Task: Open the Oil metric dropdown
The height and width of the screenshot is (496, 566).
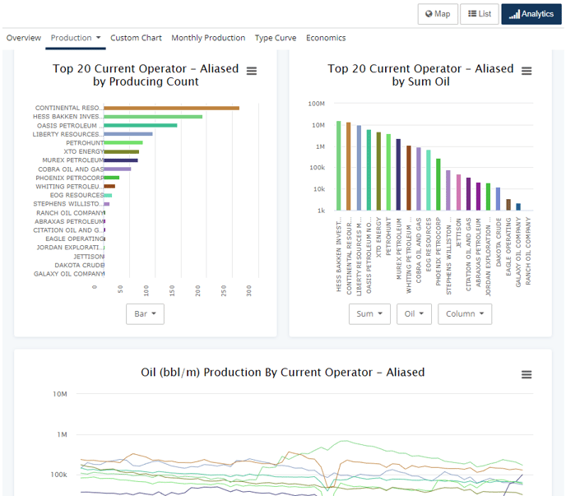Action: [x=414, y=314]
